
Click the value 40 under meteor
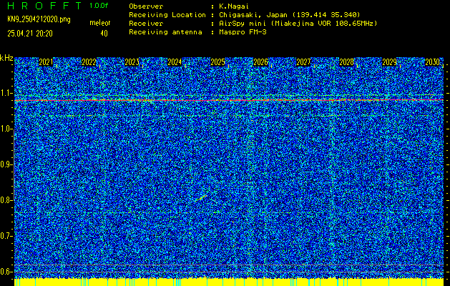point(104,34)
